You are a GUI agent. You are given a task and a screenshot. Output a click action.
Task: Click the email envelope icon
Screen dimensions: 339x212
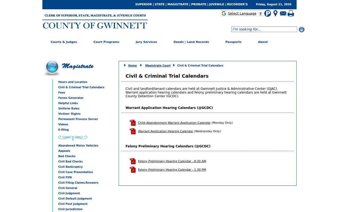pos(283,14)
